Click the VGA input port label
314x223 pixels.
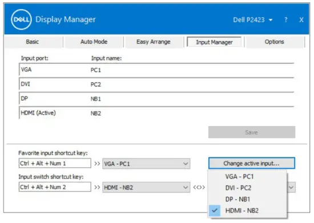[x=26, y=70]
